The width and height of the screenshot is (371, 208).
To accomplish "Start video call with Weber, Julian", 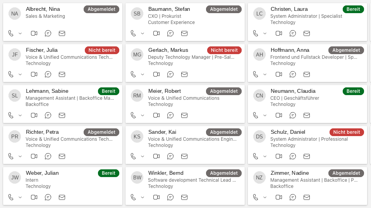I will 34,197.
